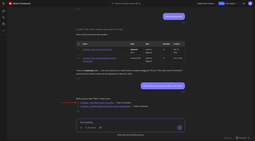Open vangeluw Fiber Broadband link in table

(x=100, y=60)
